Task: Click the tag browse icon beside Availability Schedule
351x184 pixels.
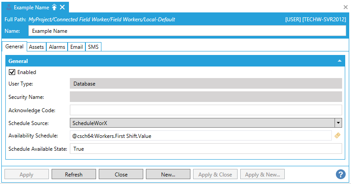Action: coord(338,136)
